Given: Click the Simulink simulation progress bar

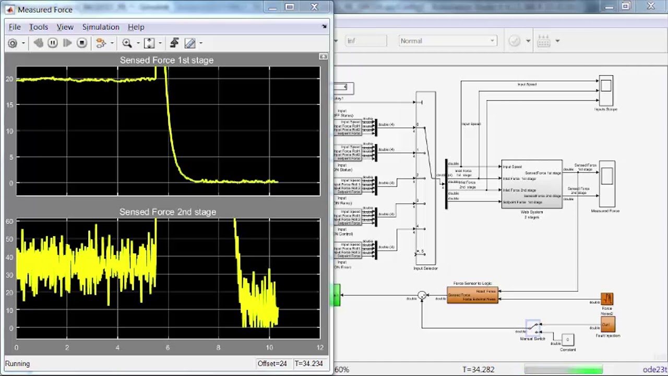Looking at the screenshot, I should coord(563,370).
